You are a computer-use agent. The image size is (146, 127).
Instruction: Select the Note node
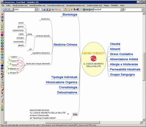coord(75,114)
